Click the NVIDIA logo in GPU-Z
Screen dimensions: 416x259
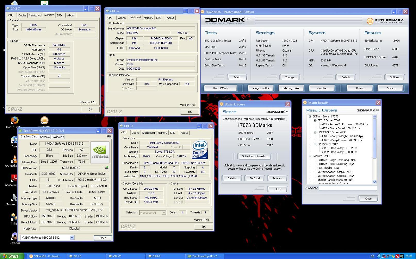(x=100, y=152)
